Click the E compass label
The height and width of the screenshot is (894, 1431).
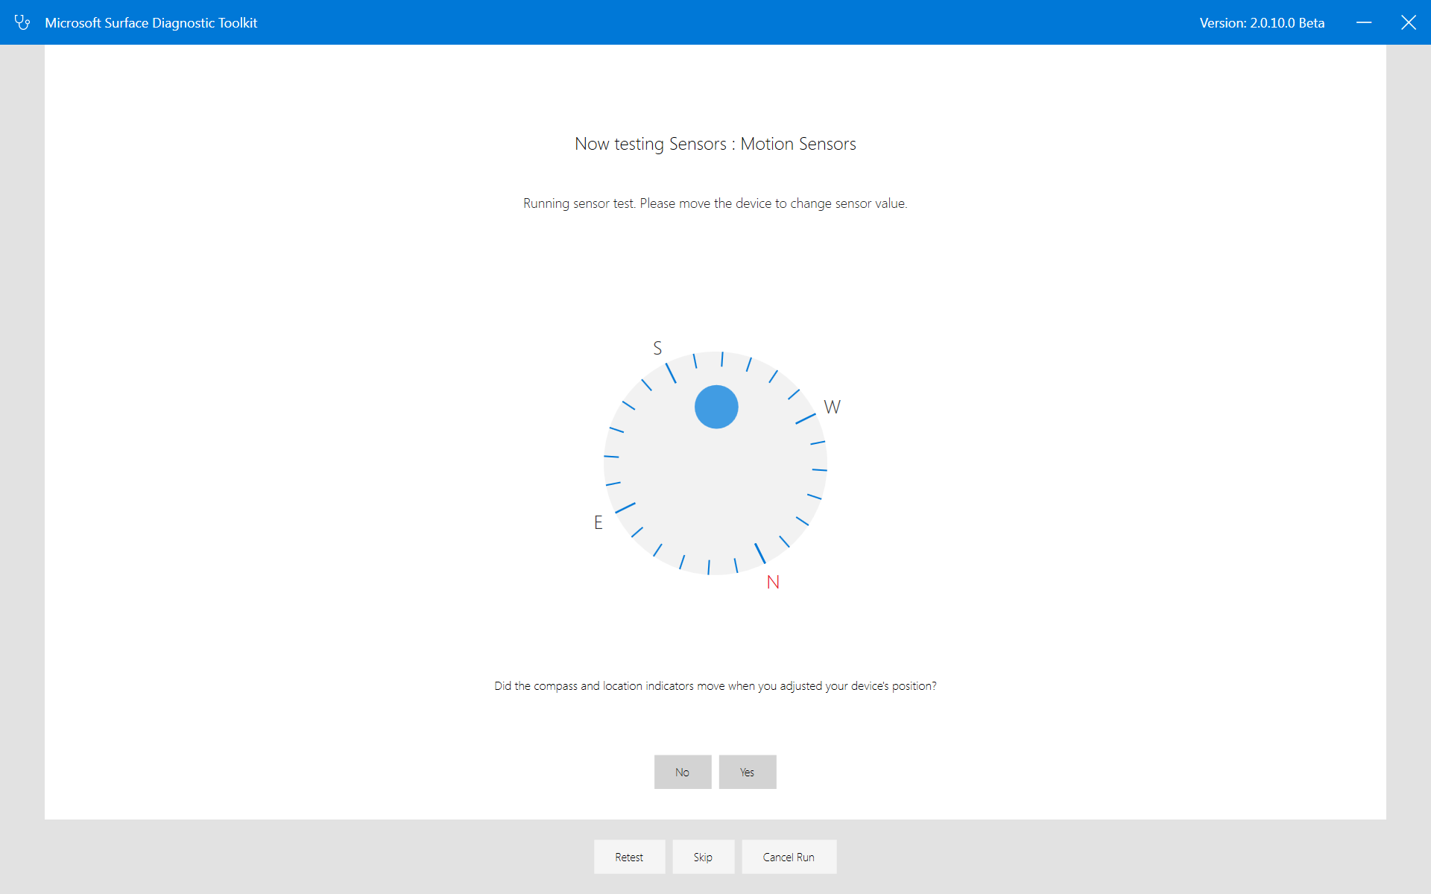pyautogui.click(x=598, y=522)
